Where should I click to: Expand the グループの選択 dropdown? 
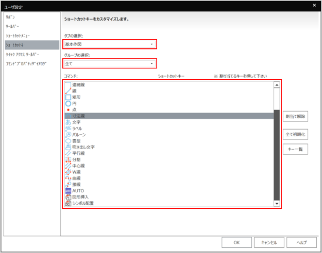pos(110,64)
